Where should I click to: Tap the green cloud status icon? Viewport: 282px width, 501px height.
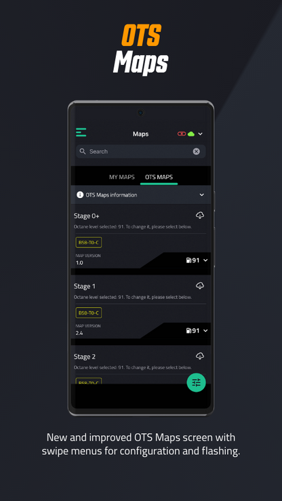point(191,134)
